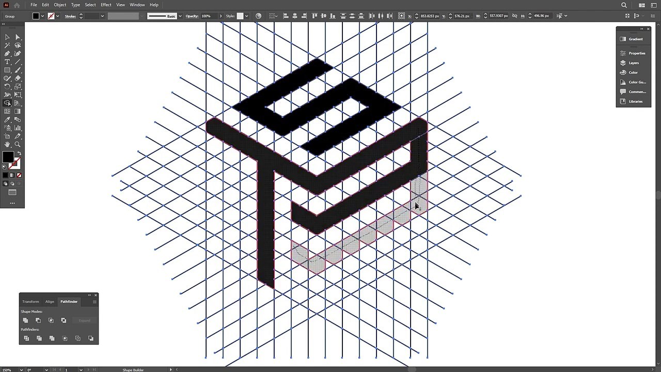Pick the Eraser tool
This screenshot has width=661, height=372.
click(x=18, y=79)
